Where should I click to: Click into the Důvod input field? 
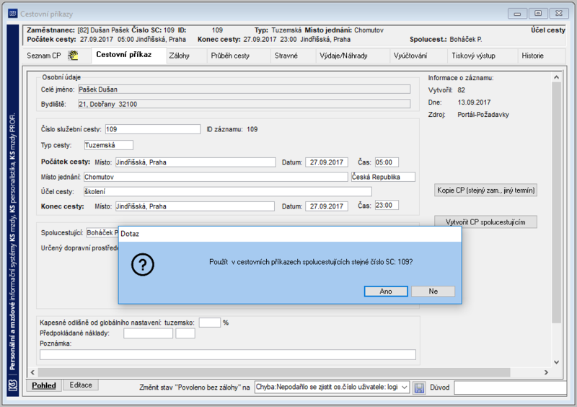pyautogui.click(x=510, y=388)
